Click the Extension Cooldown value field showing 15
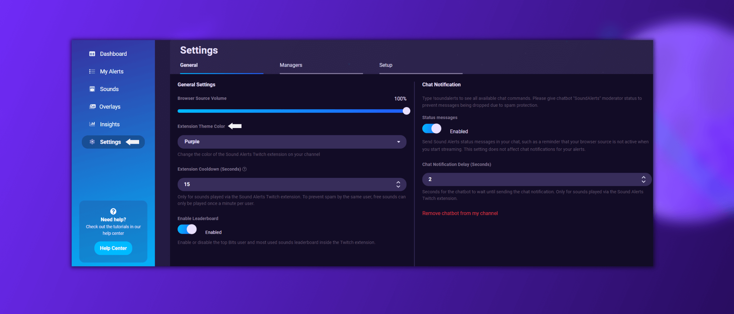The width and height of the screenshot is (734, 314). click(x=292, y=184)
